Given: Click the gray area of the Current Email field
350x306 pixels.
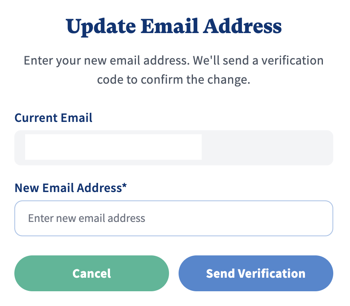Looking at the screenshot, I should click(267, 148).
